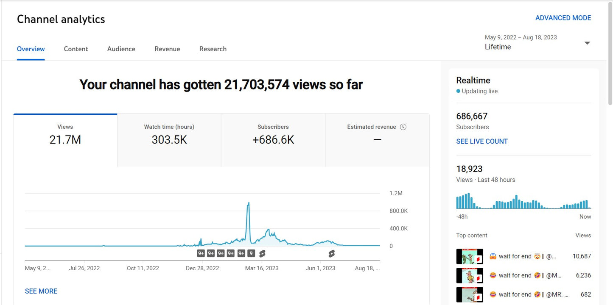Open SEE LIVE COUNT

(x=482, y=141)
